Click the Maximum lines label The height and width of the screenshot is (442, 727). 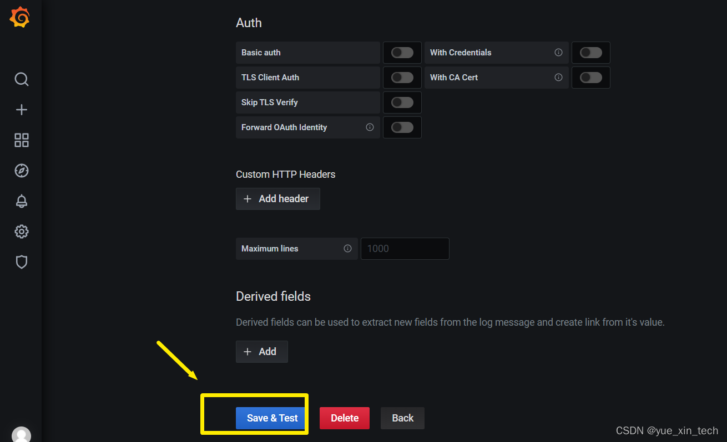click(270, 249)
